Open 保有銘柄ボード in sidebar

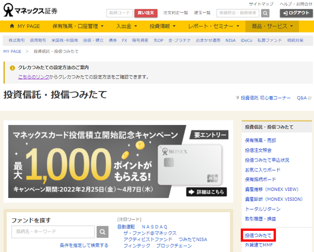pyautogui.click(x=260, y=180)
